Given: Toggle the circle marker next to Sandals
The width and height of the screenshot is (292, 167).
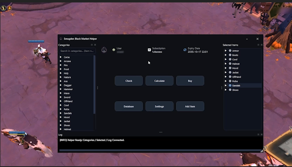Looking at the screenshot, I should click(x=230, y=85).
